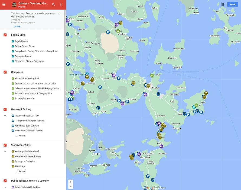Viewport: 241px width, 190px height.
Task: Select Argo's Bakery in the list
Action: (21, 41)
